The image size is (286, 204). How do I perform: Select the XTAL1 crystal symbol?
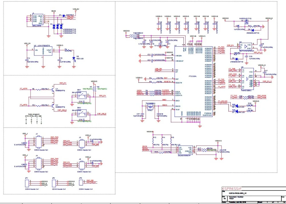(x=150, y=107)
